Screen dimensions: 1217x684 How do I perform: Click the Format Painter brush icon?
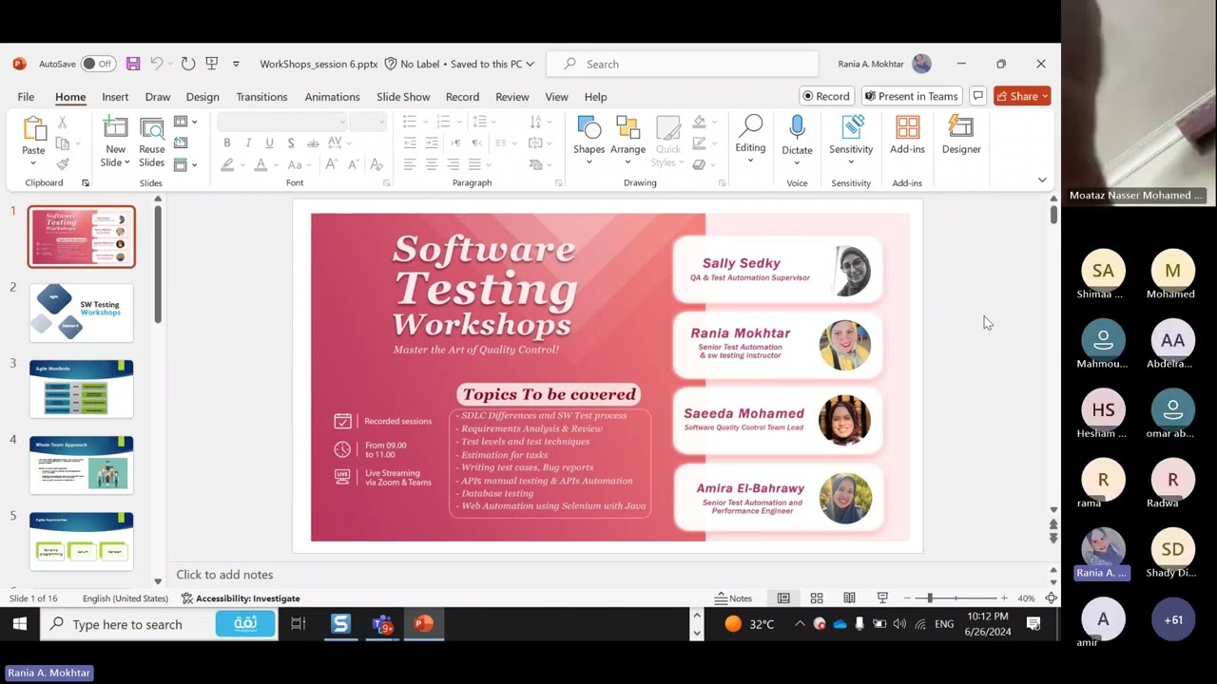[63, 164]
